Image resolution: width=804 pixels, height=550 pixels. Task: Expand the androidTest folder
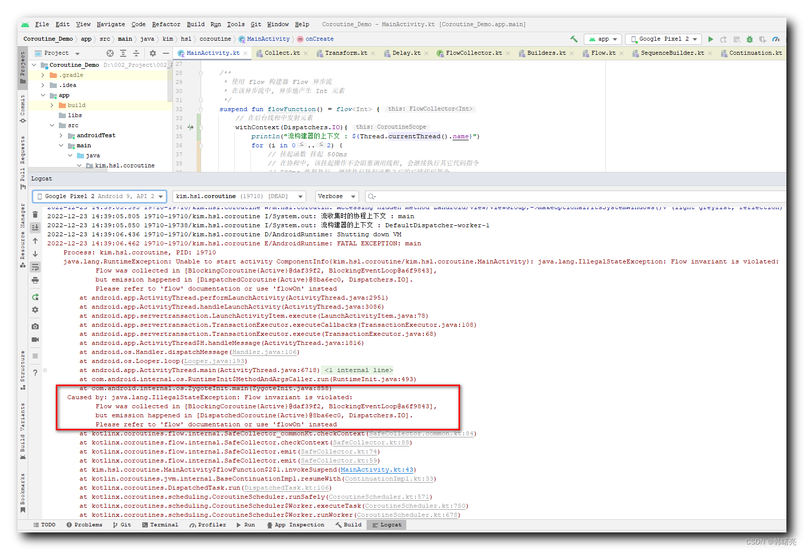pyautogui.click(x=61, y=136)
